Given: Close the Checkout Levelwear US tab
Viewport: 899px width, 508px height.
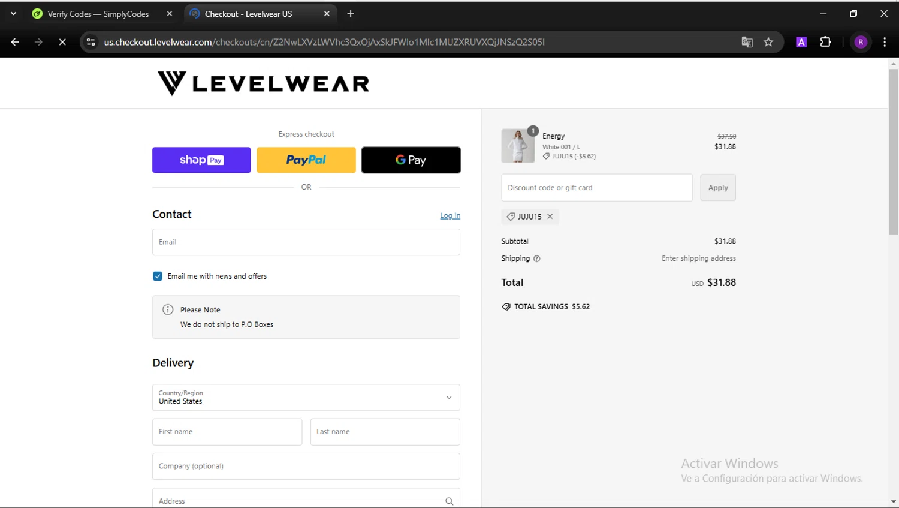Looking at the screenshot, I should point(327,14).
